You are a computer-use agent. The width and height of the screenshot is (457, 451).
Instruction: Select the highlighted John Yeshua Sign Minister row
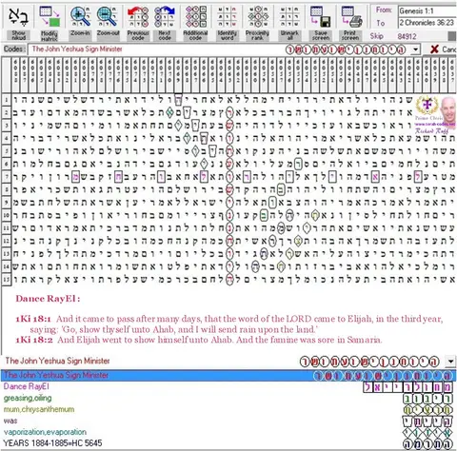[228, 375]
